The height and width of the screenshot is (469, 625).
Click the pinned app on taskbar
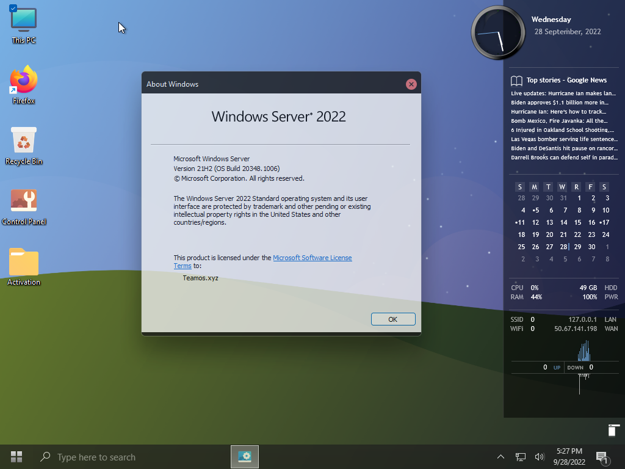pos(245,457)
